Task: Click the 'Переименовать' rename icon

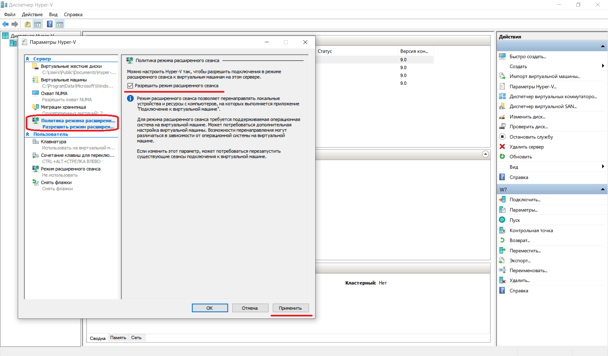Action: [502, 270]
